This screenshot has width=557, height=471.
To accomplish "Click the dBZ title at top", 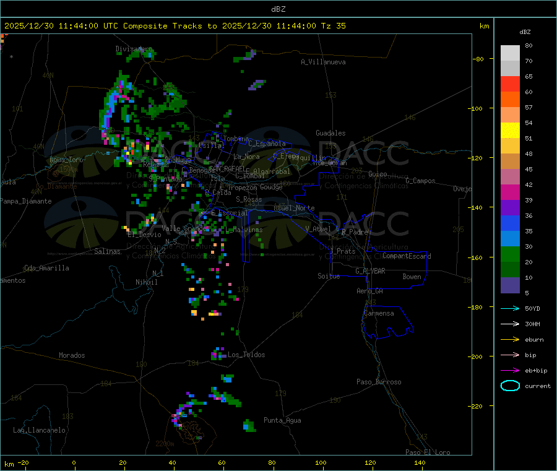I will click(278, 9).
